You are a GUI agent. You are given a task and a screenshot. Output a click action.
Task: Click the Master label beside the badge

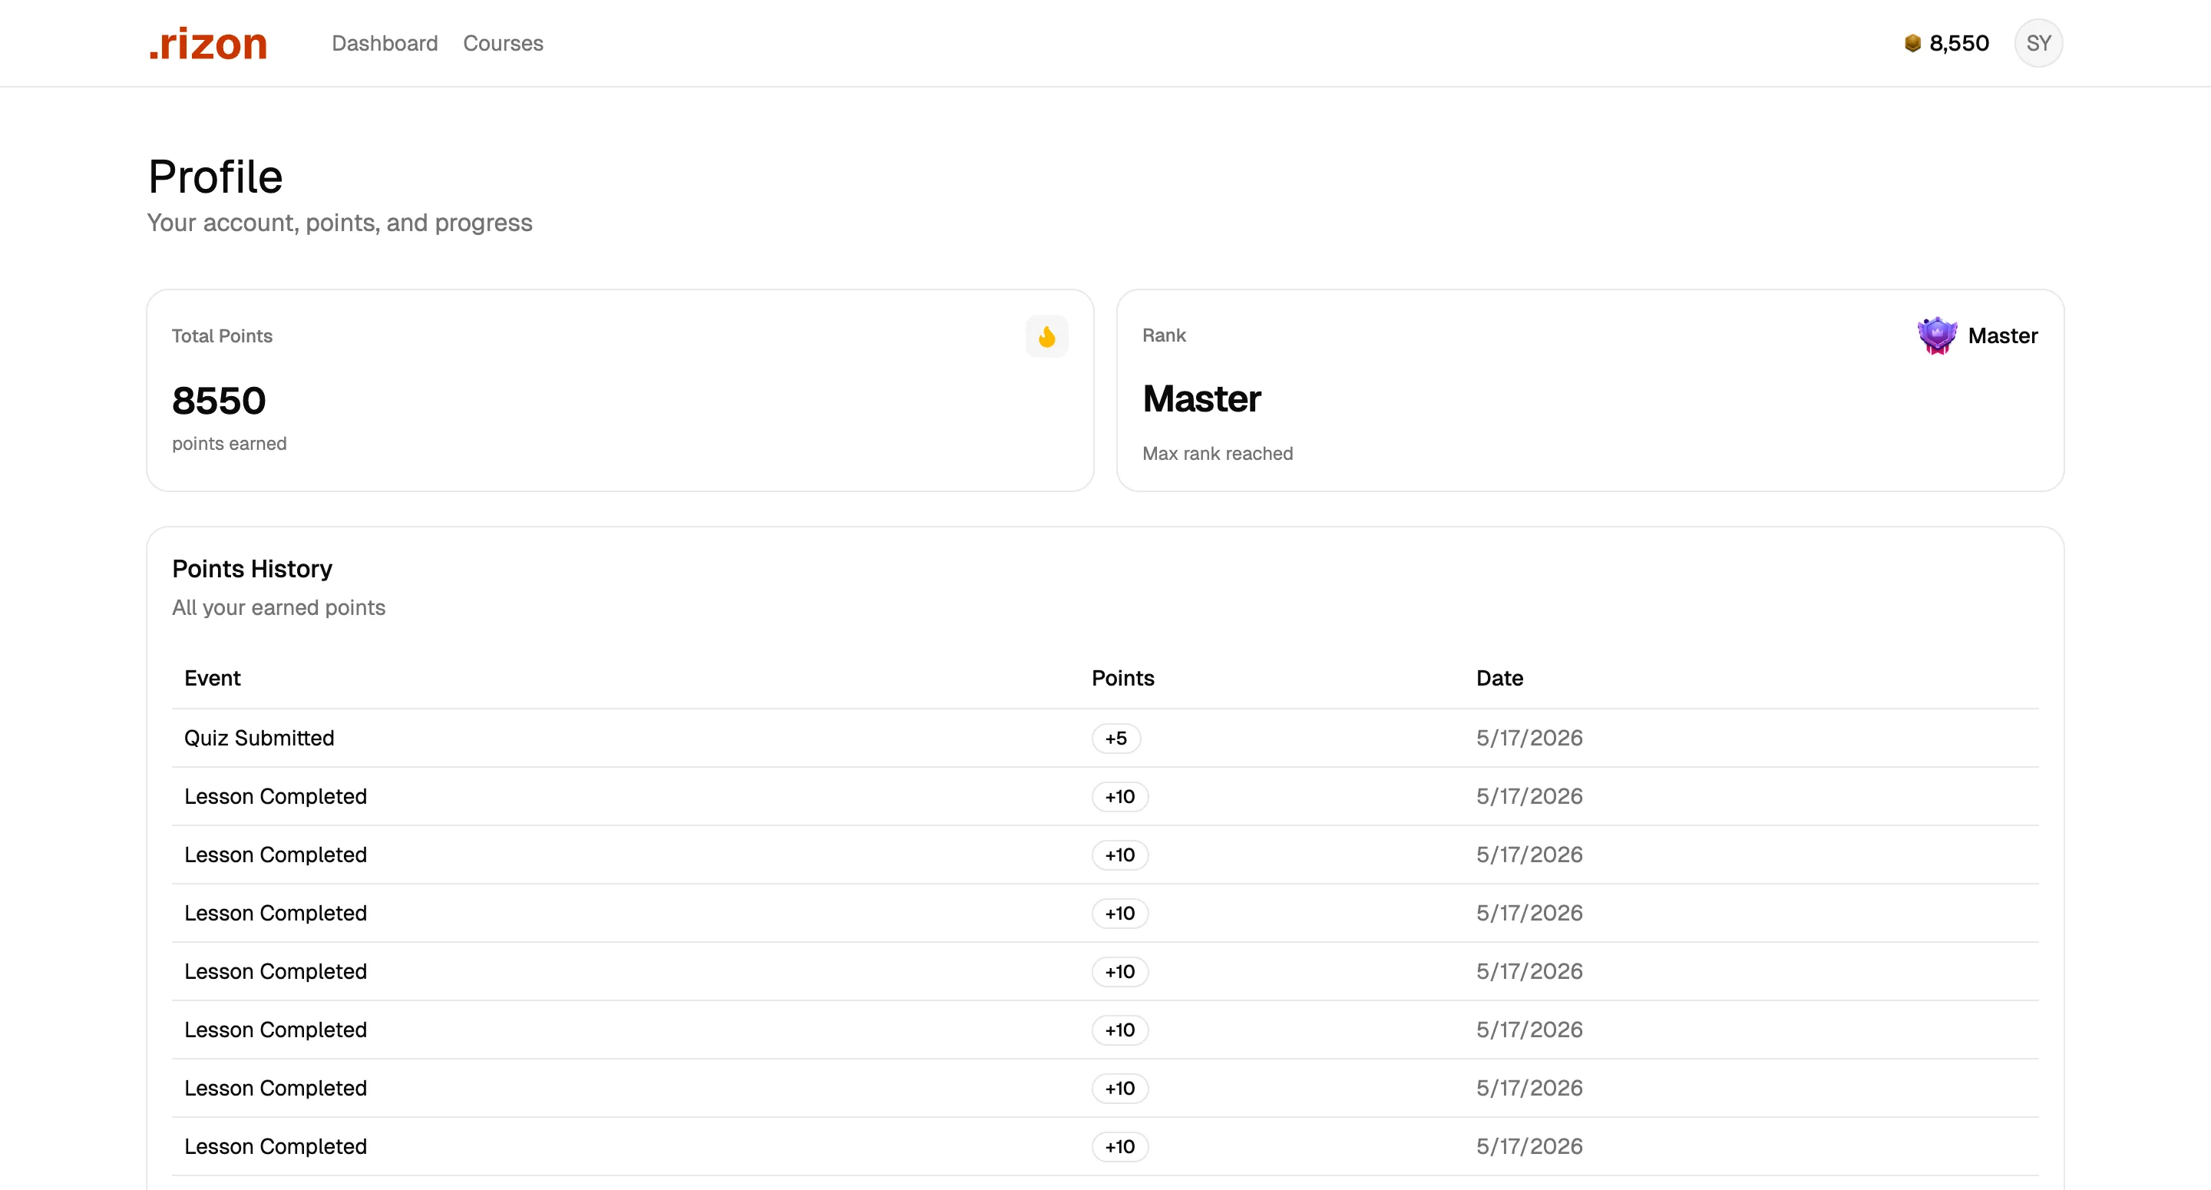2002,336
